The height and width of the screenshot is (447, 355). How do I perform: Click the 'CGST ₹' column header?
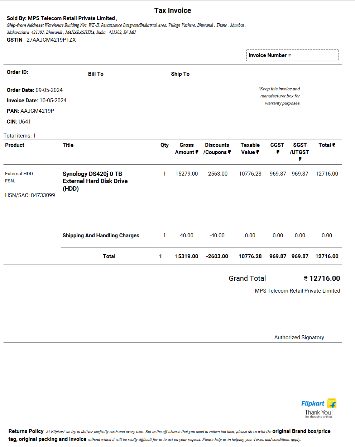pos(277,149)
